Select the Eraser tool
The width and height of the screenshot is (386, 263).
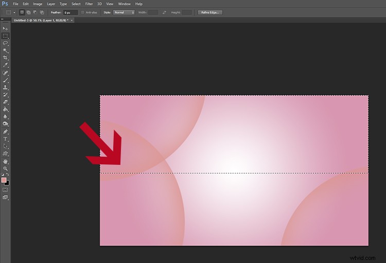[5, 102]
